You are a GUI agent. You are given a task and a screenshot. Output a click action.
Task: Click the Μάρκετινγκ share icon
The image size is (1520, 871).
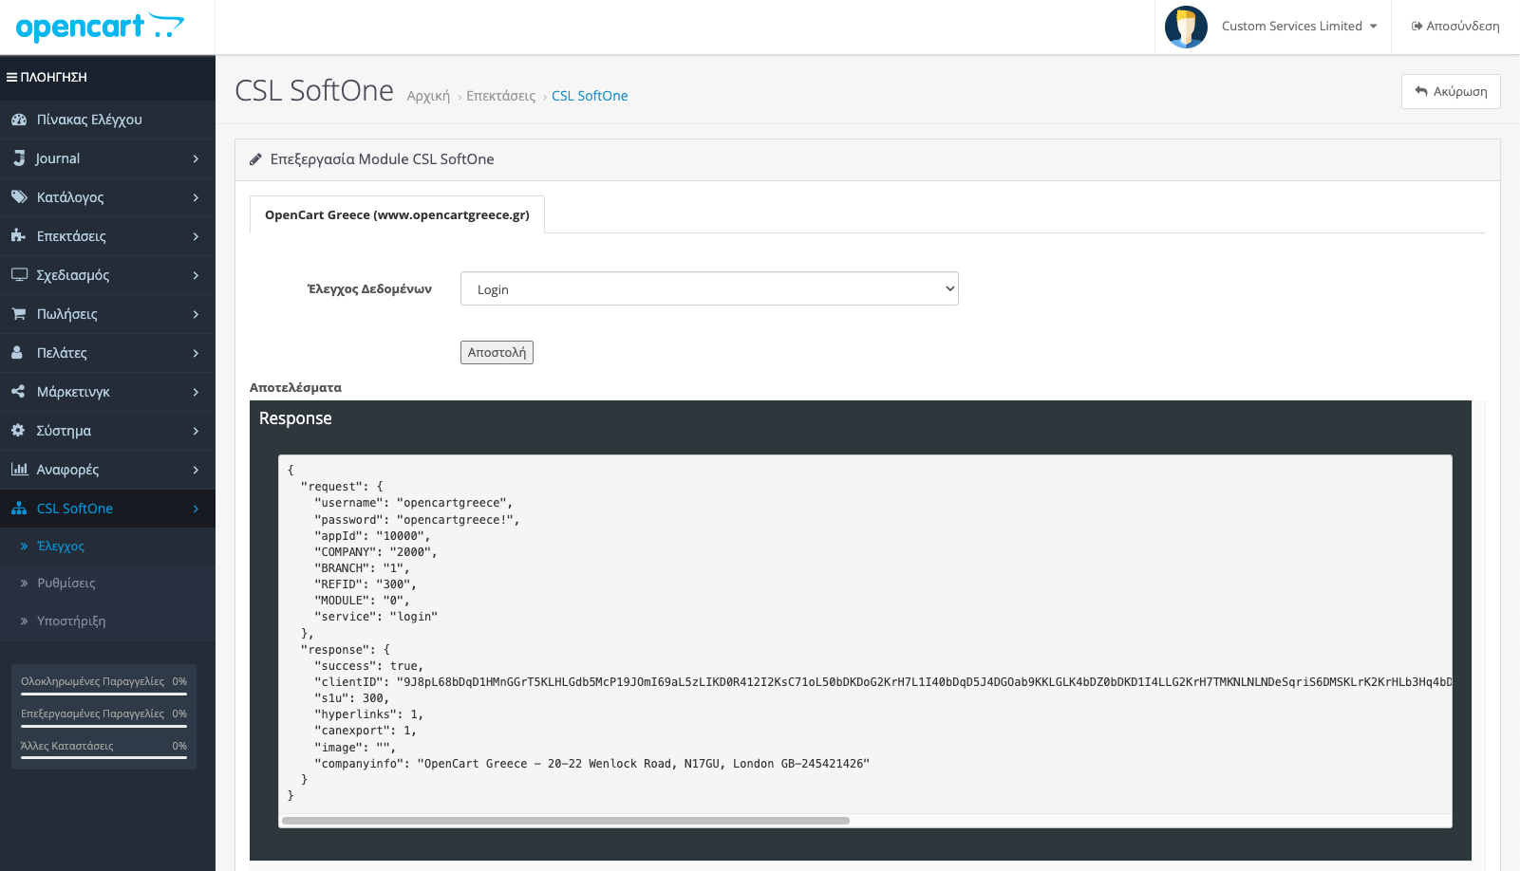(18, 392)
